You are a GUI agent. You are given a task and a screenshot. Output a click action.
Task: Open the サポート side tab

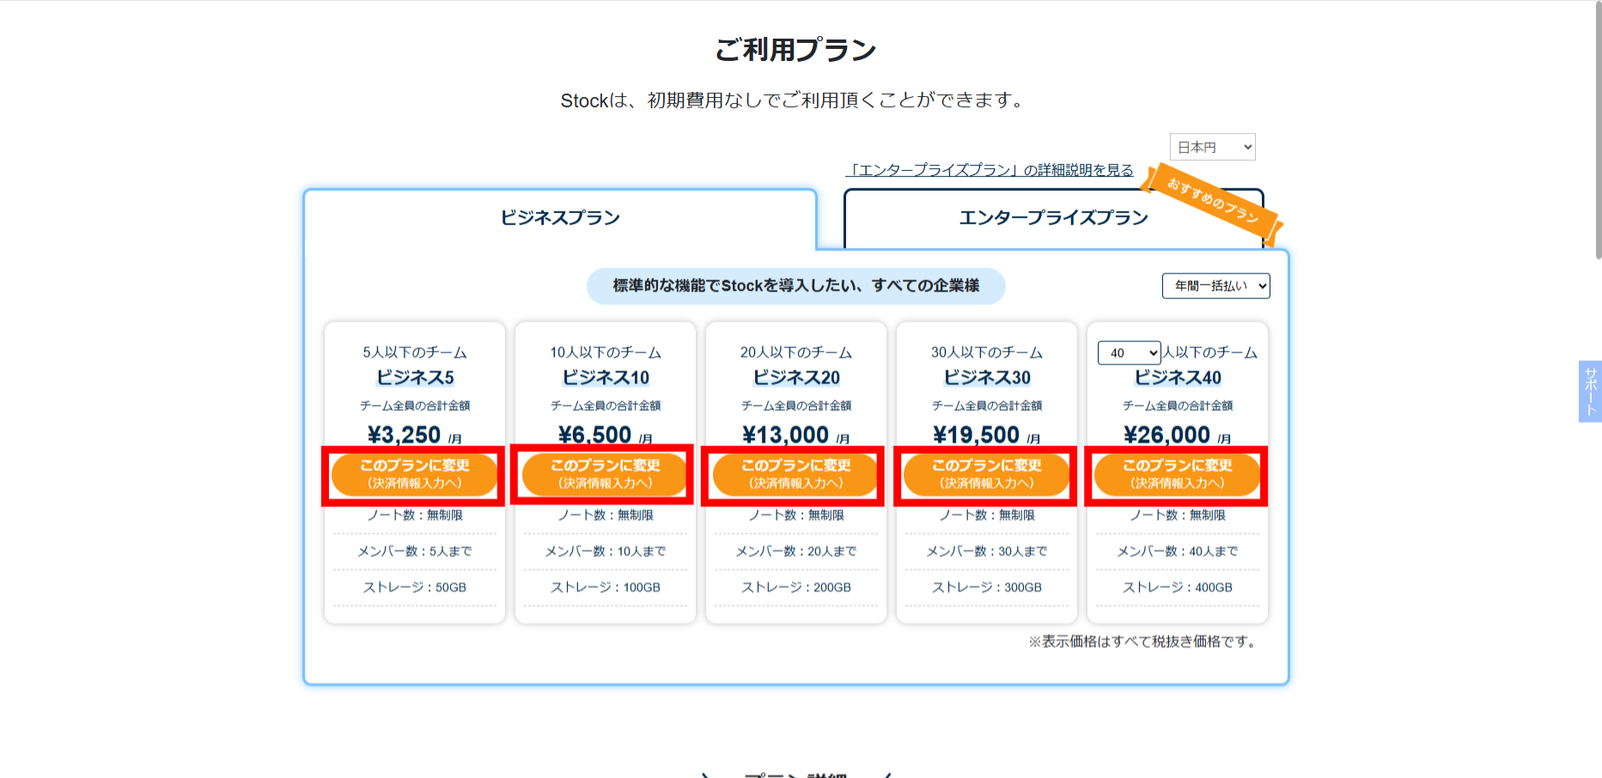[x=1590, y=392]
